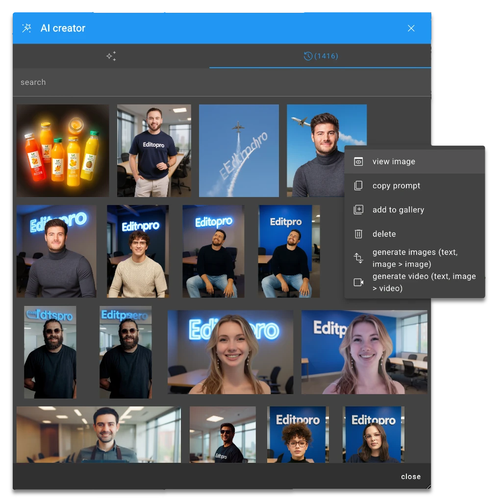
Task: Click the clipboard icon next to copy prompt
Action: click(x=358, y=185)
